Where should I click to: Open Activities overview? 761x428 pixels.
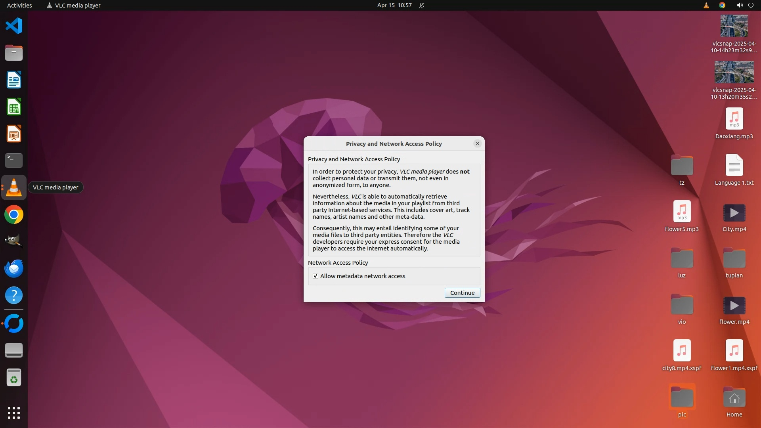coord(19,5)
